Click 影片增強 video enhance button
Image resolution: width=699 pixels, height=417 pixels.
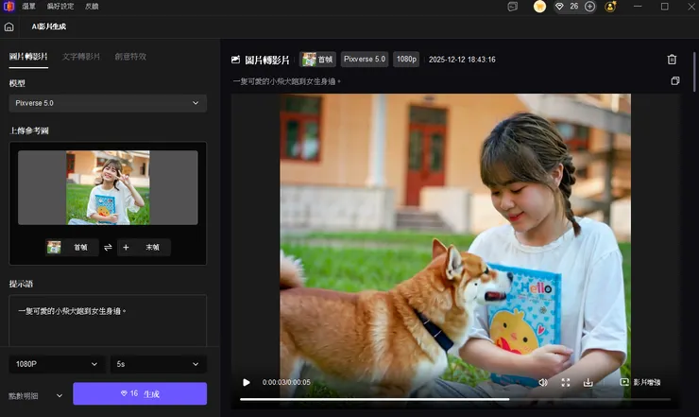click(640, 383)
